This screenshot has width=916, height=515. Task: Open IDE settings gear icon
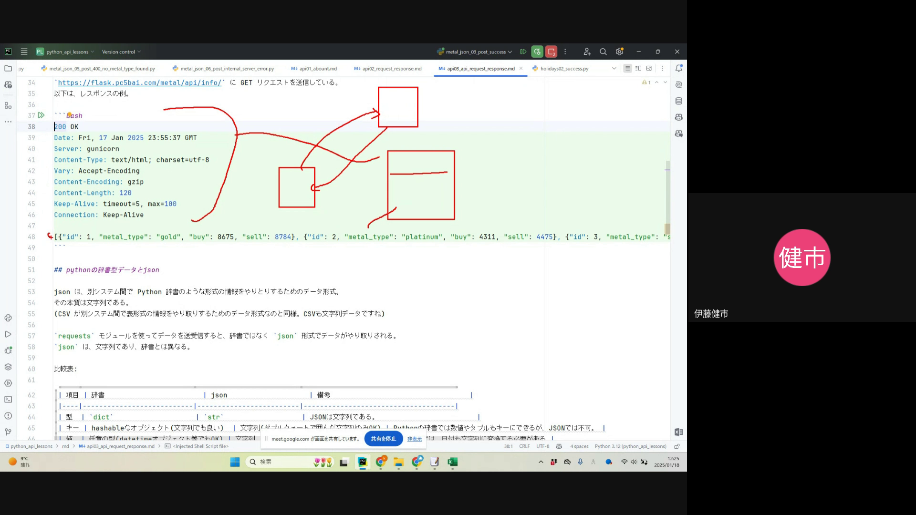619,51
